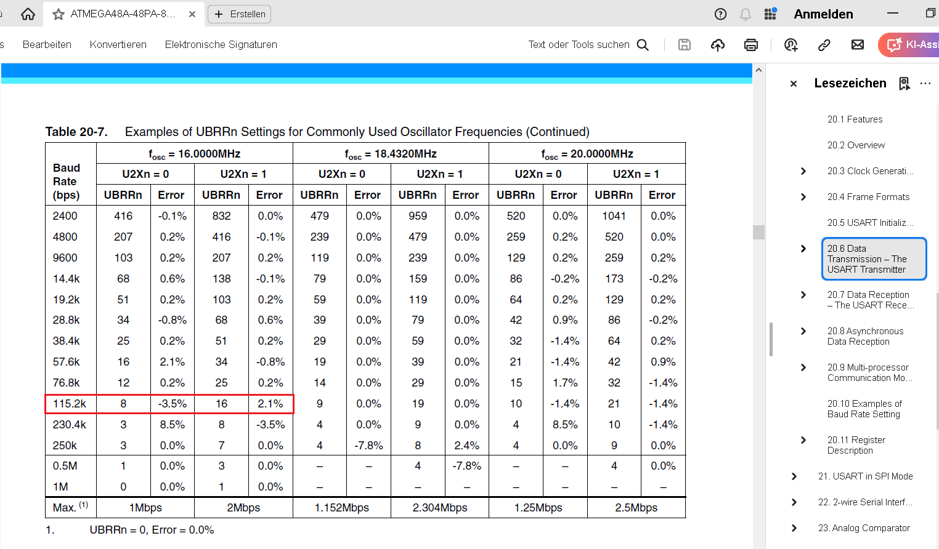Open bookmark 23. Analog Comparator
The width and height of the screenshot is (939, 549).
[864, 528]
